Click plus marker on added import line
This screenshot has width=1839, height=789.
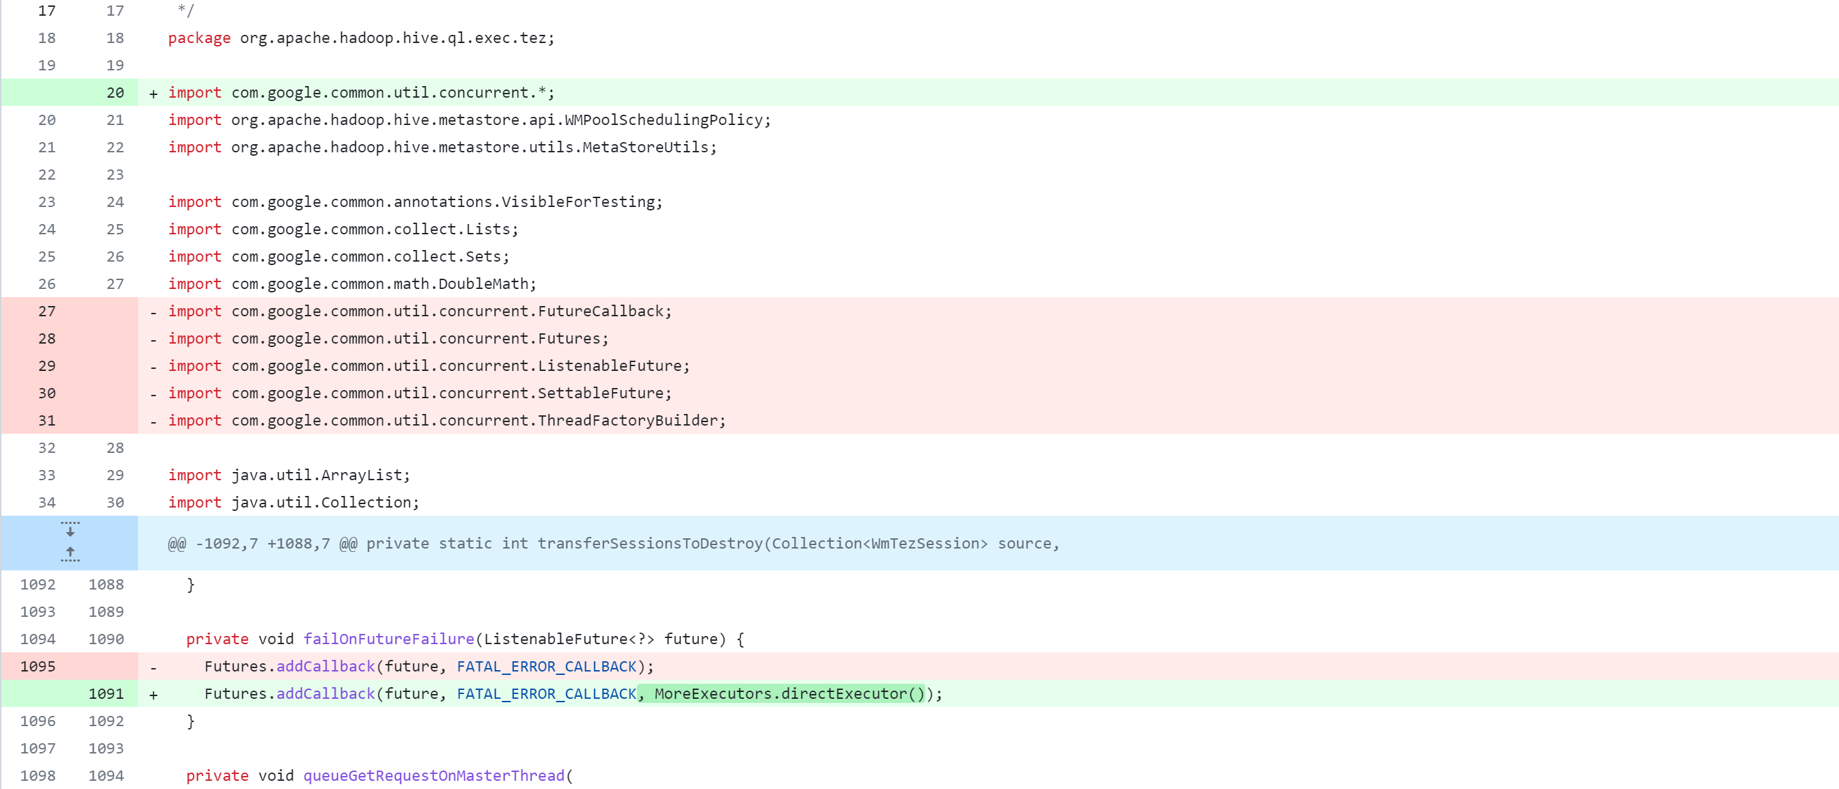(x=153, y=94)
